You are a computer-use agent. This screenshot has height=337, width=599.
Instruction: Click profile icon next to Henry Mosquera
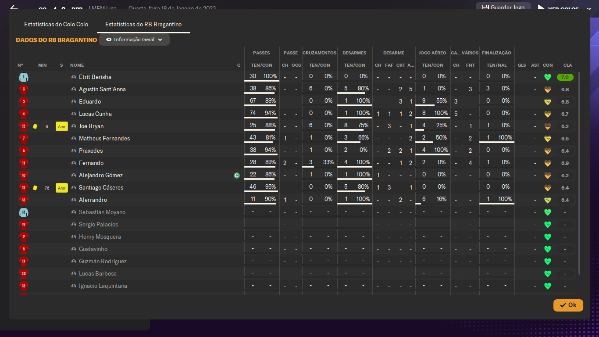(74, 237)
